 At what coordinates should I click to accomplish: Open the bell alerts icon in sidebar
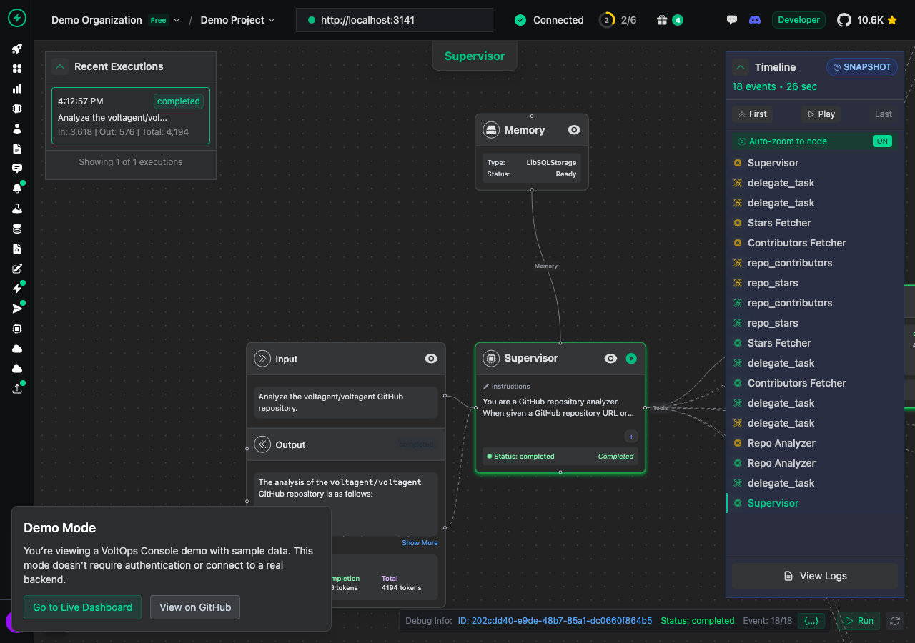point(17,189)
